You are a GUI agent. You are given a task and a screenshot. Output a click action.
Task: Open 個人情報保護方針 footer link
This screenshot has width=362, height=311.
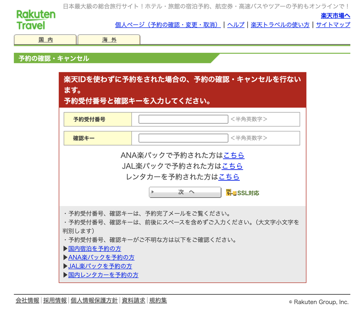(x=94, y=300)
